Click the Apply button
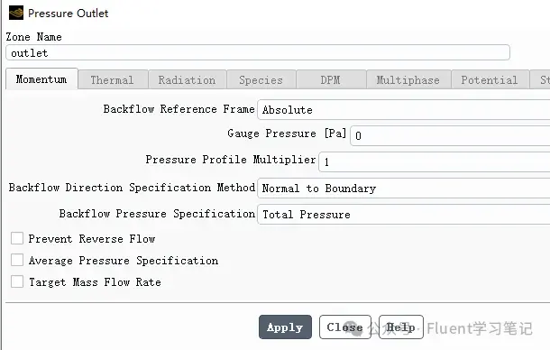This screenshot has height=350, width=550. click(285, 327)
